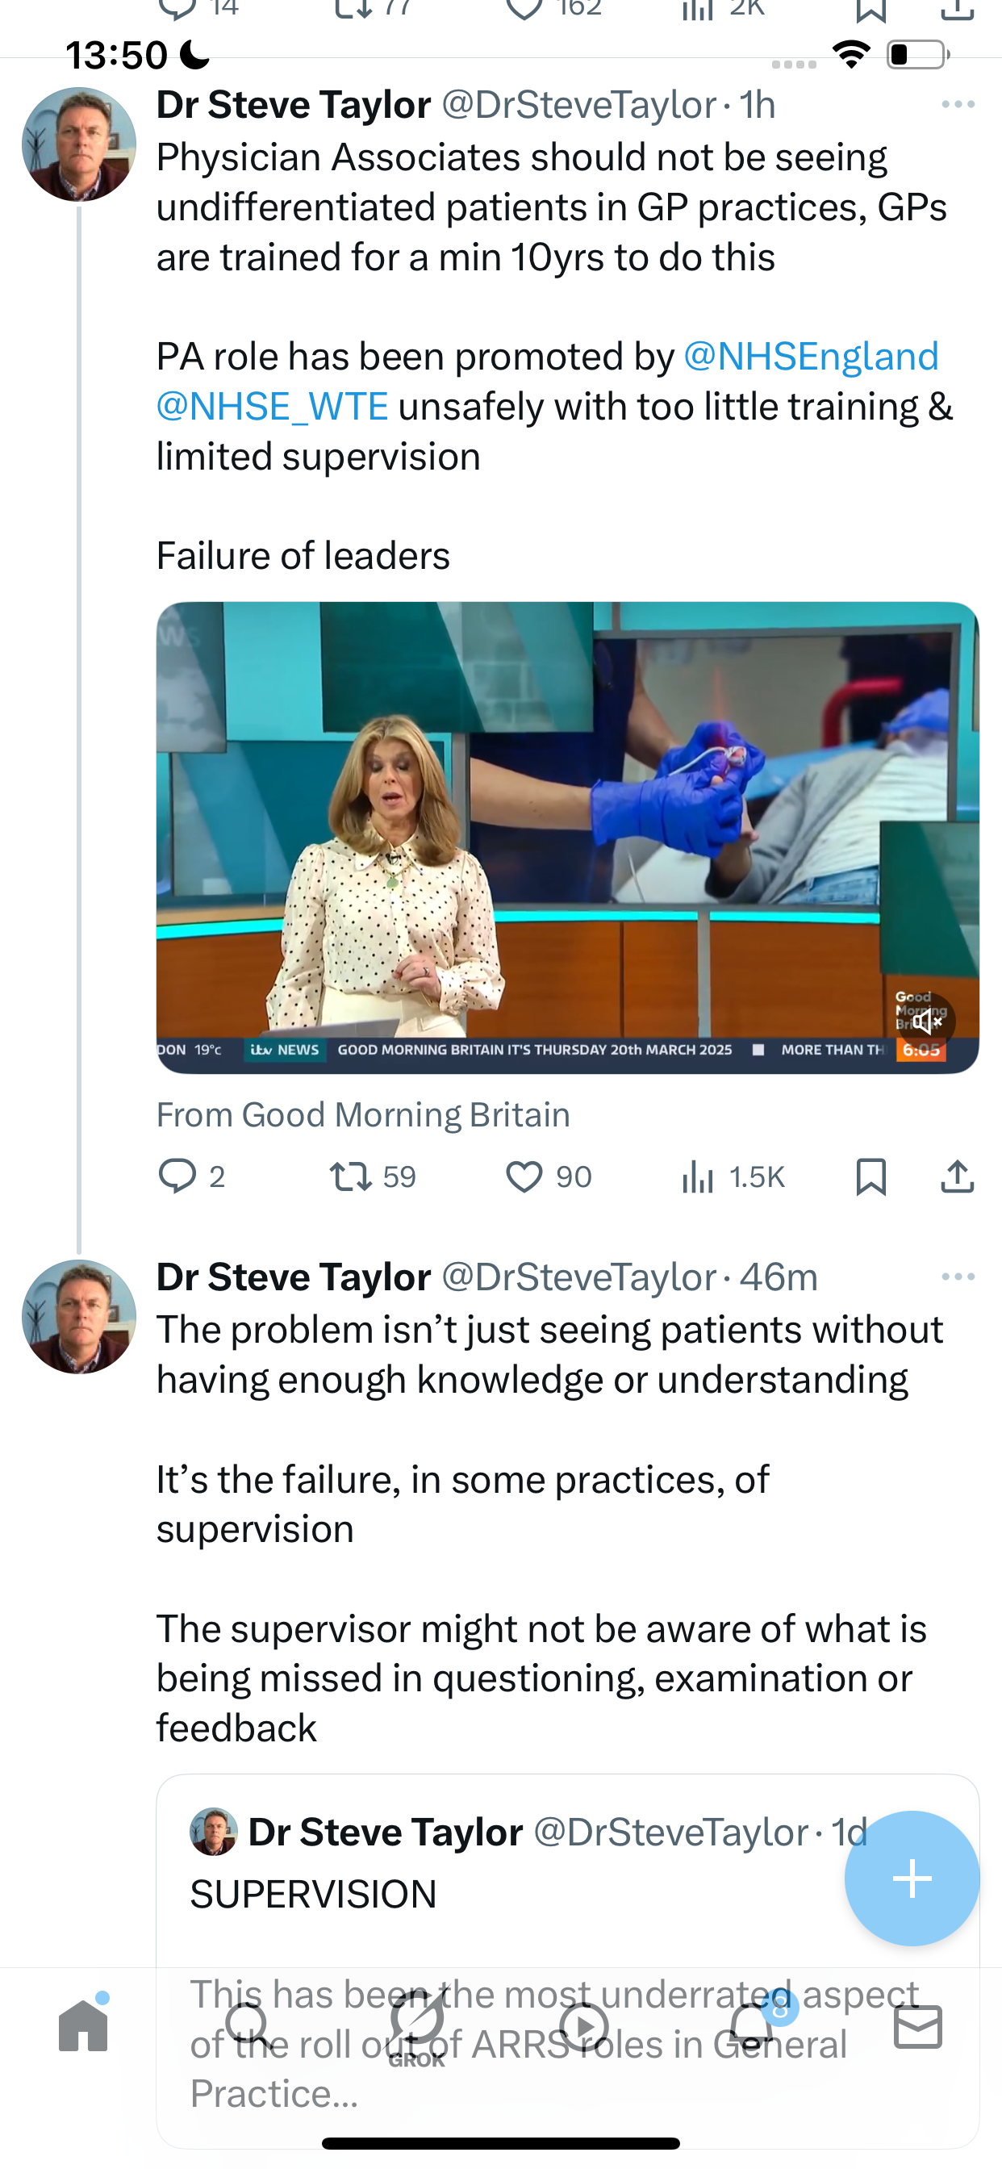Open the Grok assistant tab
The width and height of the screenshot is (1002, 2169).
tap(417, 2029)
